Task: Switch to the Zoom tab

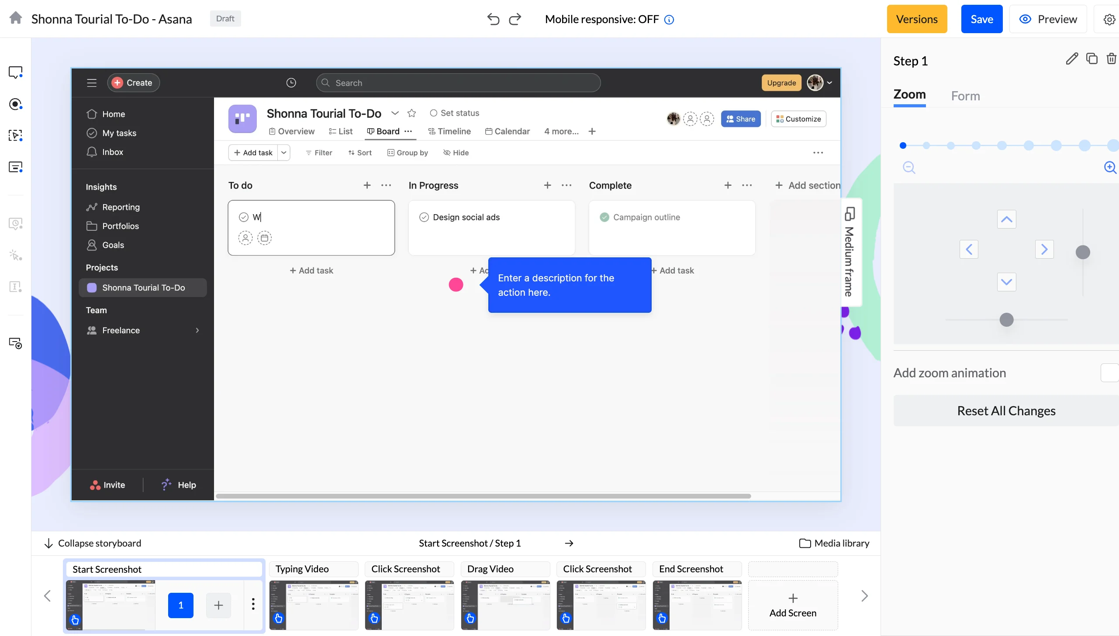Action: [909, 94]
